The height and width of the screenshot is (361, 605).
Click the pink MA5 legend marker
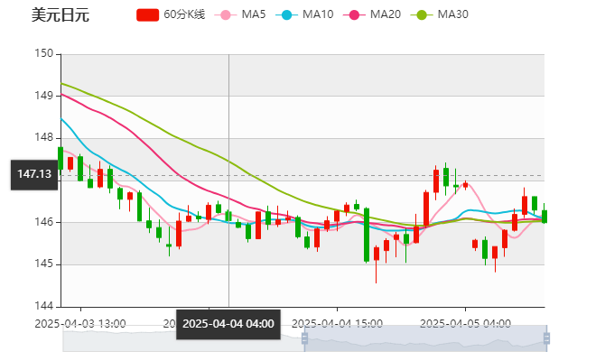[226, 14]
